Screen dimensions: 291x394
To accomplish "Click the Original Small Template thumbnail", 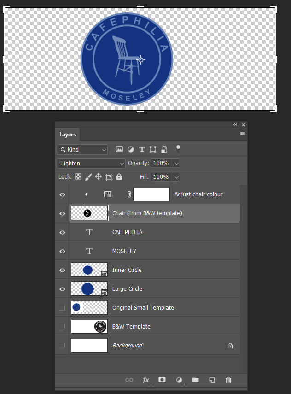I will (x=89, y=307).
